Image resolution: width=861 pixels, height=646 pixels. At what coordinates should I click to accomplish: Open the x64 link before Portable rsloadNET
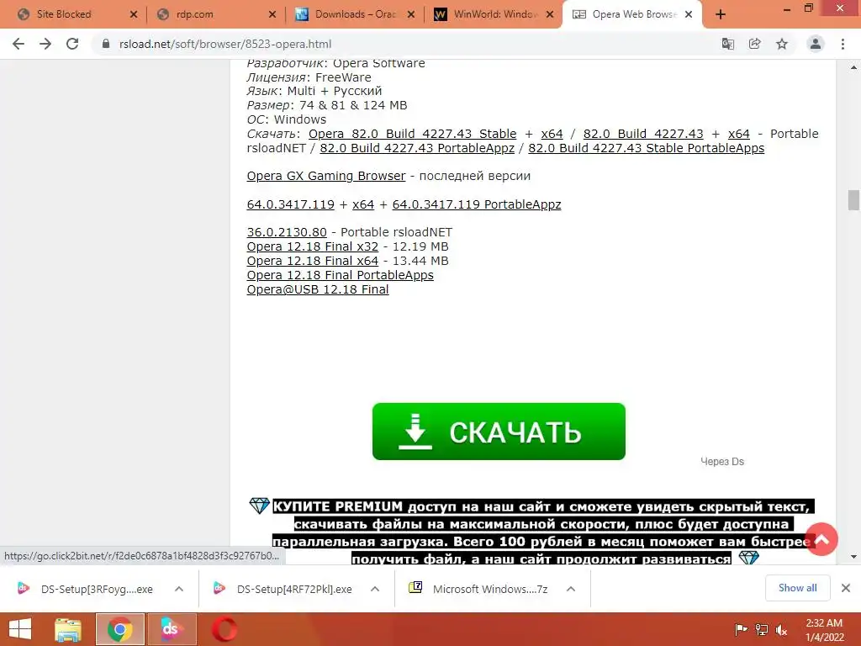(x=738, y=134)
